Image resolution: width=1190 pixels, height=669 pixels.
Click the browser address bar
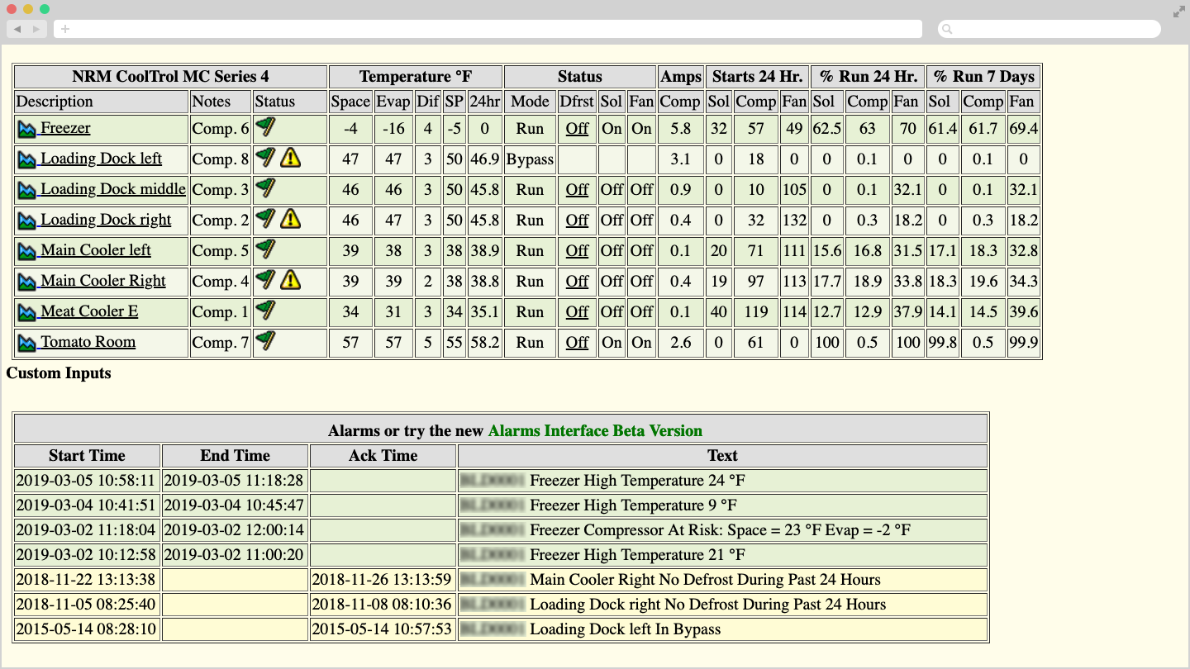point(488,29)
